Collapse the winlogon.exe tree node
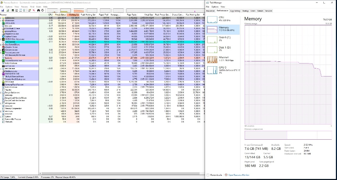The image size is (337, 180). [x=1, y=103]
